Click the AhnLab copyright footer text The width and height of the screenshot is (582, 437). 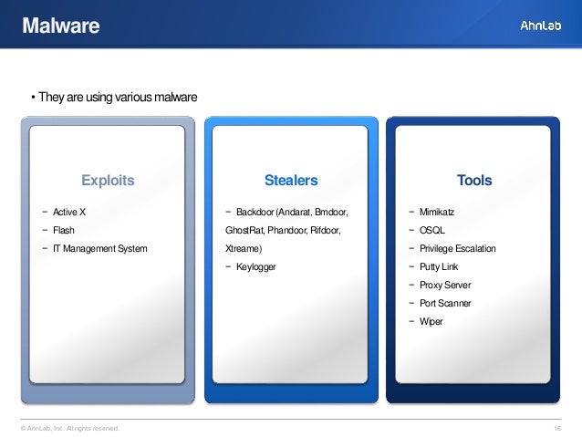click(x=69, y=428)
